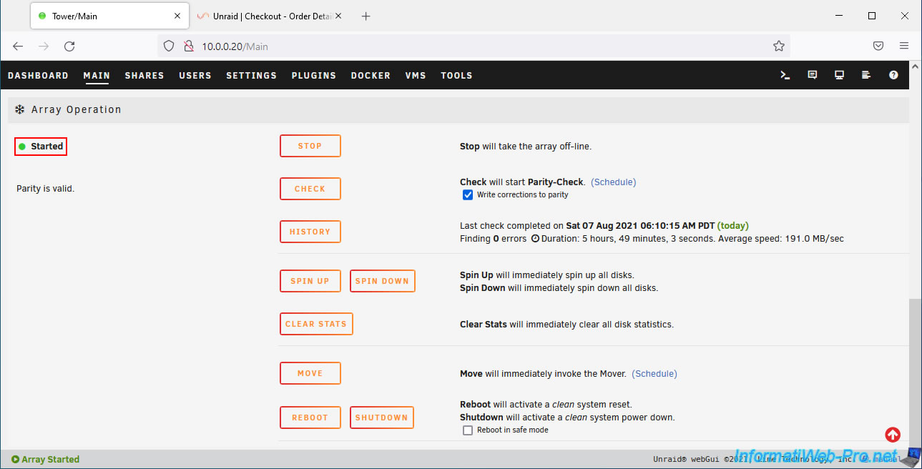
Task: Click the red back-to-top arrow icon
Action: [893, 435]
